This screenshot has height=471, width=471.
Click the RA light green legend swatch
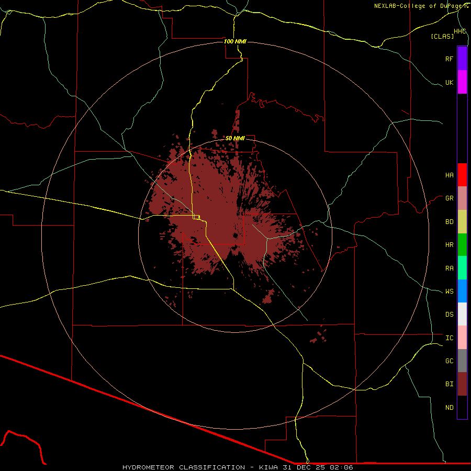(x=462, y=268)
